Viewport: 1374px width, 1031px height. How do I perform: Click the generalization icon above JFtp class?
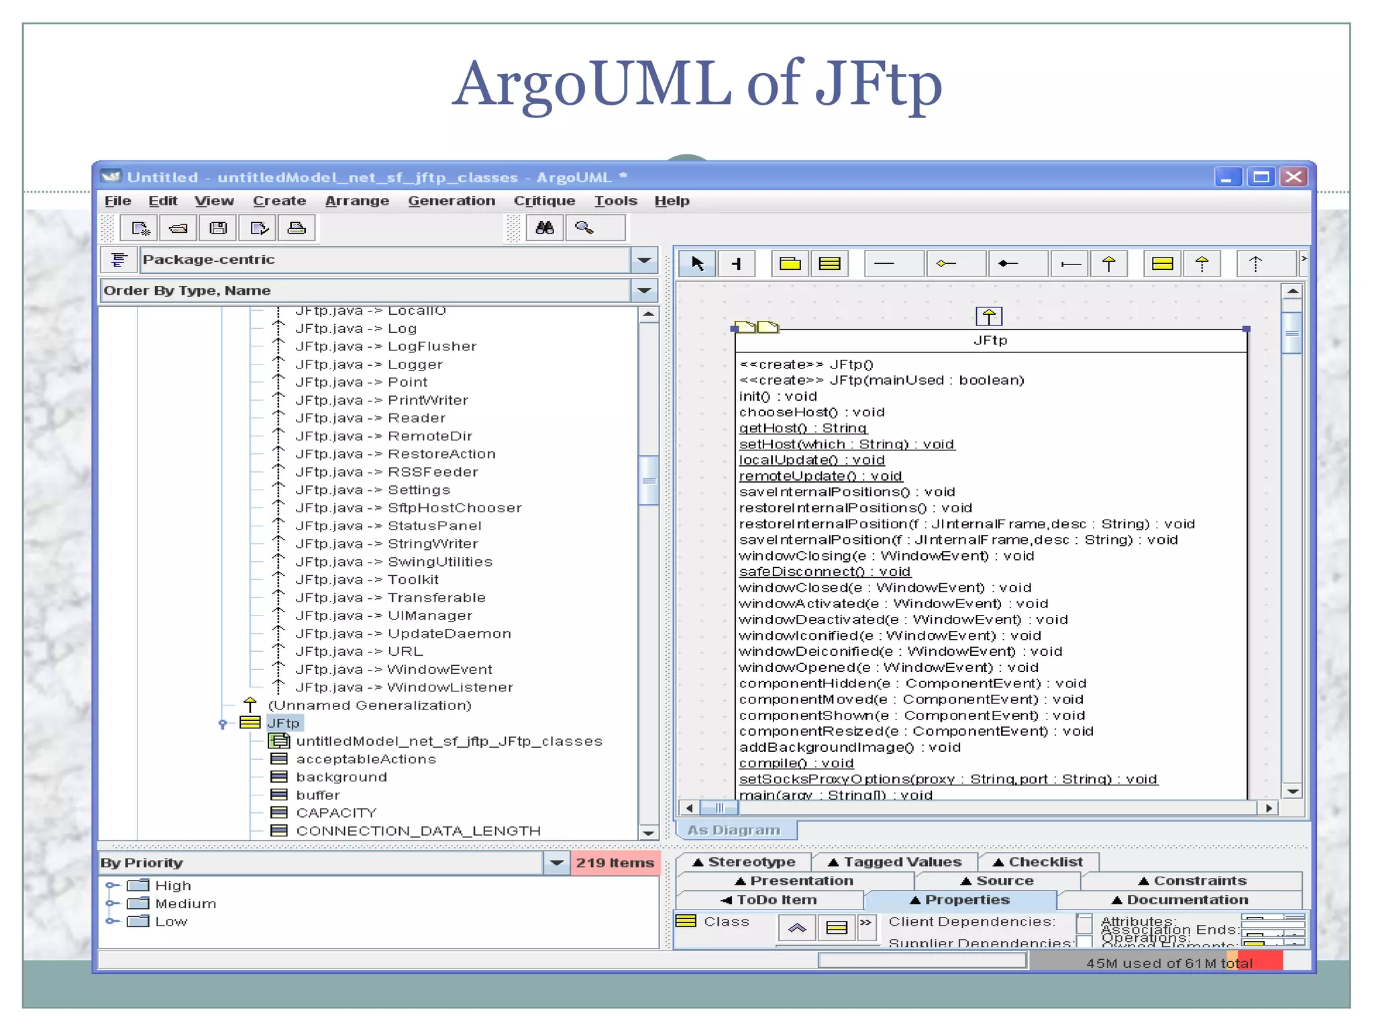989,316
